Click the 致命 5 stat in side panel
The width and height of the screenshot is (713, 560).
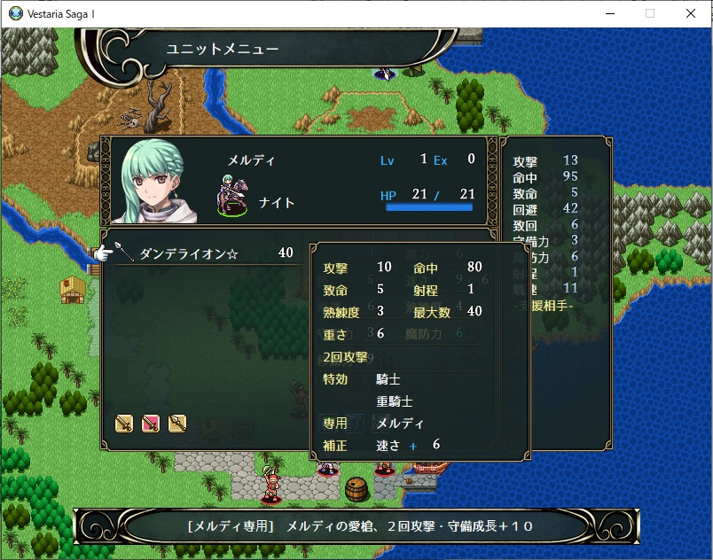click(x=545, y=193)
